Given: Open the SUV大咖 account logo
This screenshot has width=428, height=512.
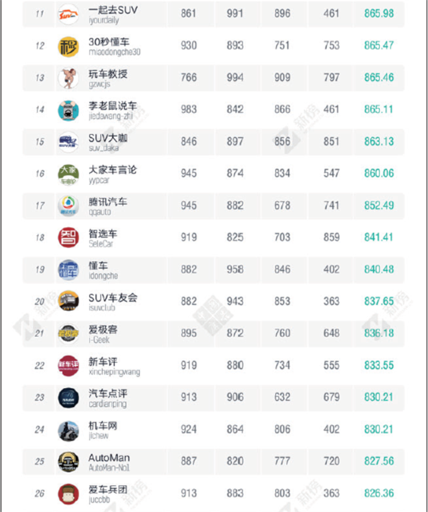Looking at the screenshot, I should coord(68,142).
